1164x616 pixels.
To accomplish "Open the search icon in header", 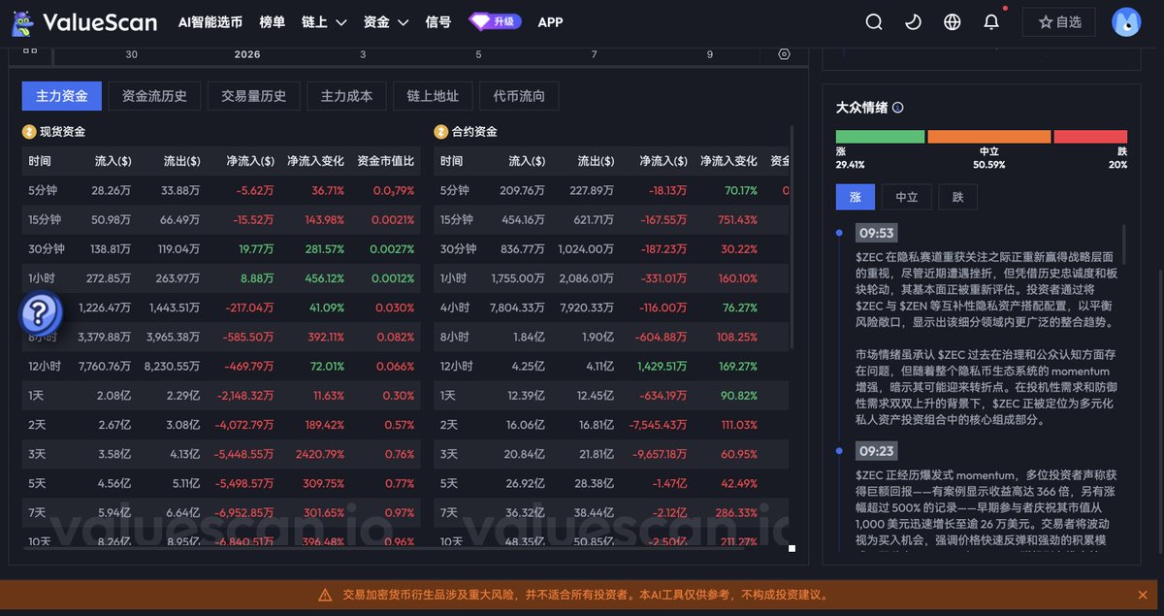I will [x=874, y=22].
